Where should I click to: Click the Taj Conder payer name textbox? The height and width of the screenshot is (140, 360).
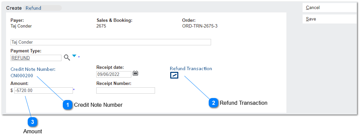click(111, 42)
